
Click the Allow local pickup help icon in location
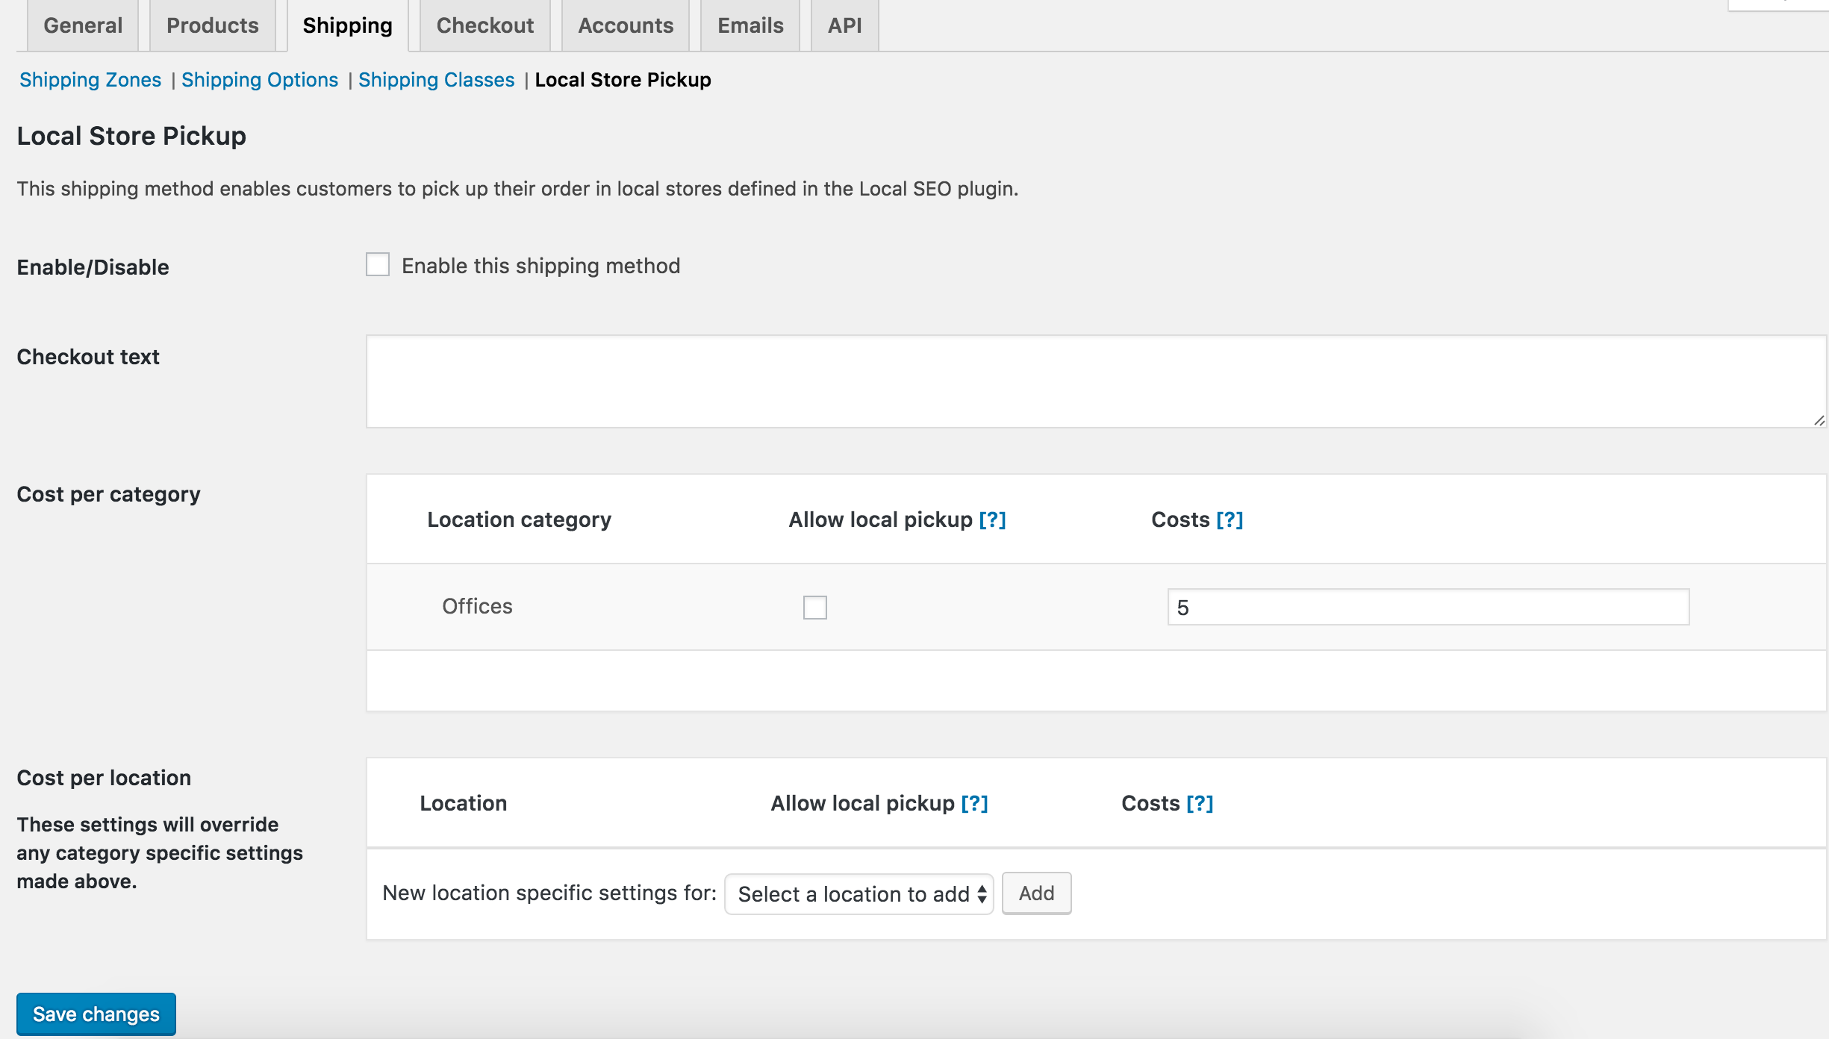click(x=975, y=803)
